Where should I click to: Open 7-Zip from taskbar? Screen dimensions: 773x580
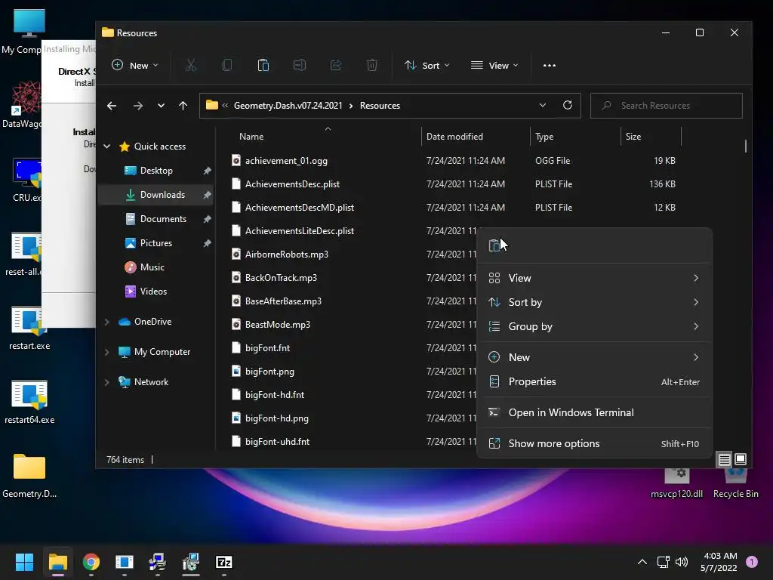[223, 562]
